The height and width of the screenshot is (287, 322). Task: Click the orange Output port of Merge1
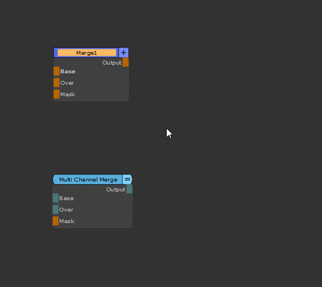pos(126,62)
